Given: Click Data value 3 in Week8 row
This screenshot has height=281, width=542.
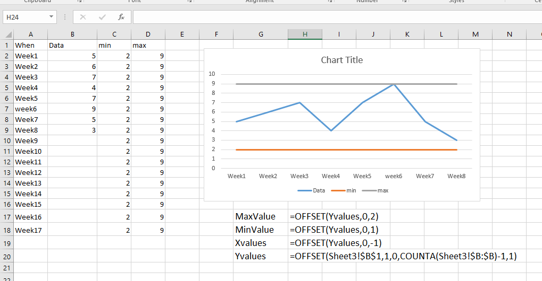Looking at the screenshot, I should point(72,130).
